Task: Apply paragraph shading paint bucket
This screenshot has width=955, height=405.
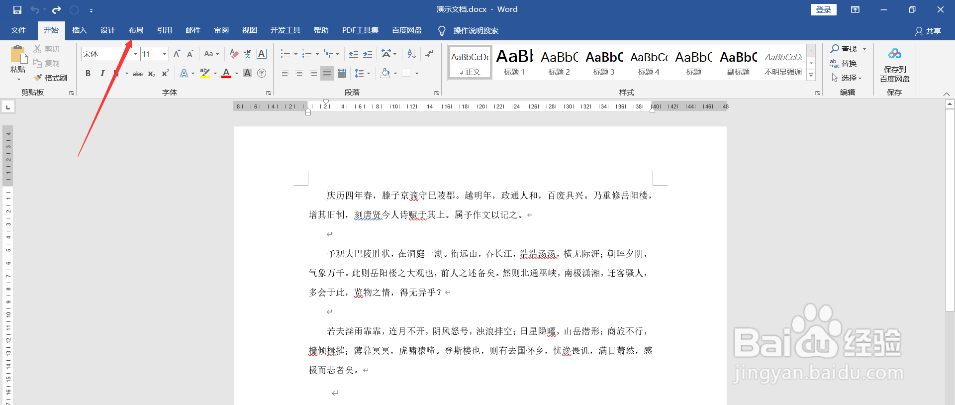Action: [x=385, y=74]
